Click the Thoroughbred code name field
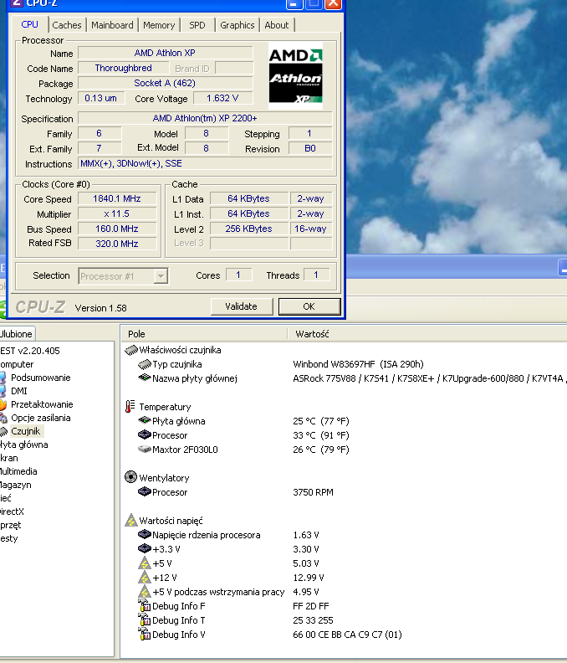567x663 pixels. point(124,68)
